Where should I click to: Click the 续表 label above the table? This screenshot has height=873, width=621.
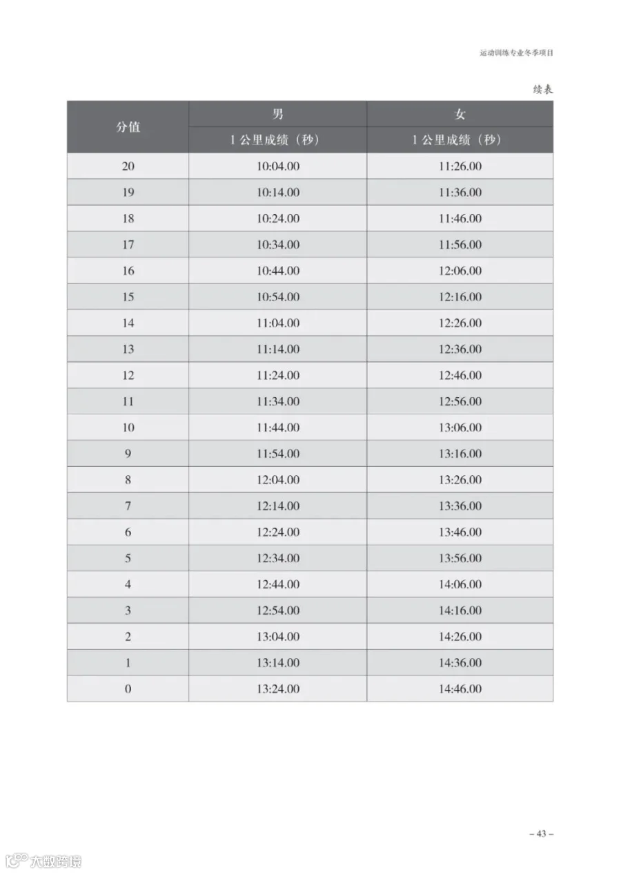[x=543, y=89]
